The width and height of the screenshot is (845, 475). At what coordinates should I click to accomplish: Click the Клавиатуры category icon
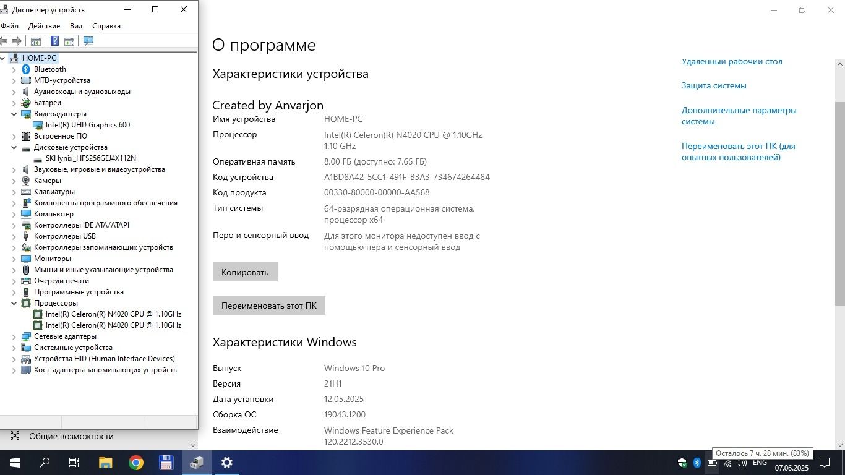point(26,192)
